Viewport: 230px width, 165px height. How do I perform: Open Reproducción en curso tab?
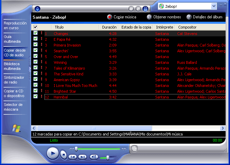(15, 25)
